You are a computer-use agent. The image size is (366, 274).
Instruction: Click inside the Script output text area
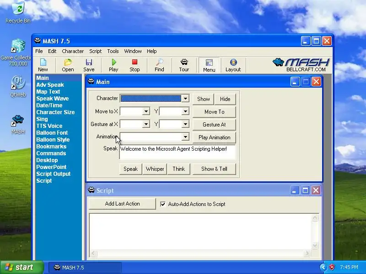201,232
